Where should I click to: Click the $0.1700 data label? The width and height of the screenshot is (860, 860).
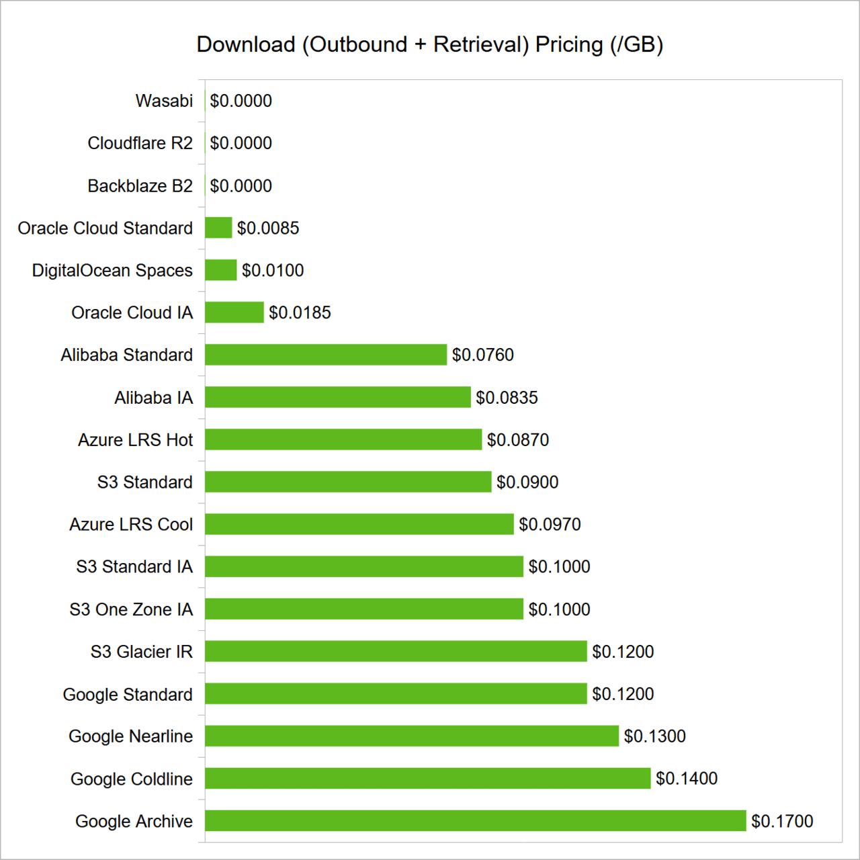(x=782, y=821)
